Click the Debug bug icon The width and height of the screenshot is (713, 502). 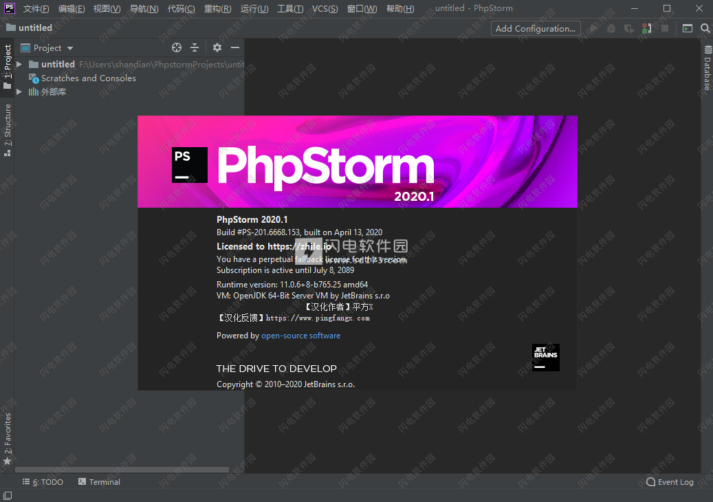[611, 28]
